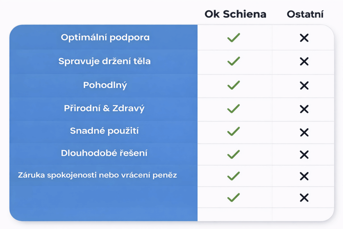Image resolution: width=343 pixels, height=229 pixels.
Task: Click the Ostatní column header
Action: pyautogui.click(x=305, y=14)
